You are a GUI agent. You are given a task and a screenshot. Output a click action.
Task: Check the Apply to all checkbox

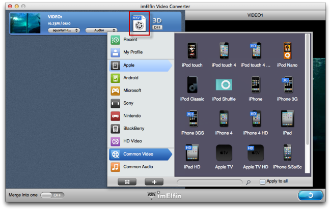[x=262, y=182]
